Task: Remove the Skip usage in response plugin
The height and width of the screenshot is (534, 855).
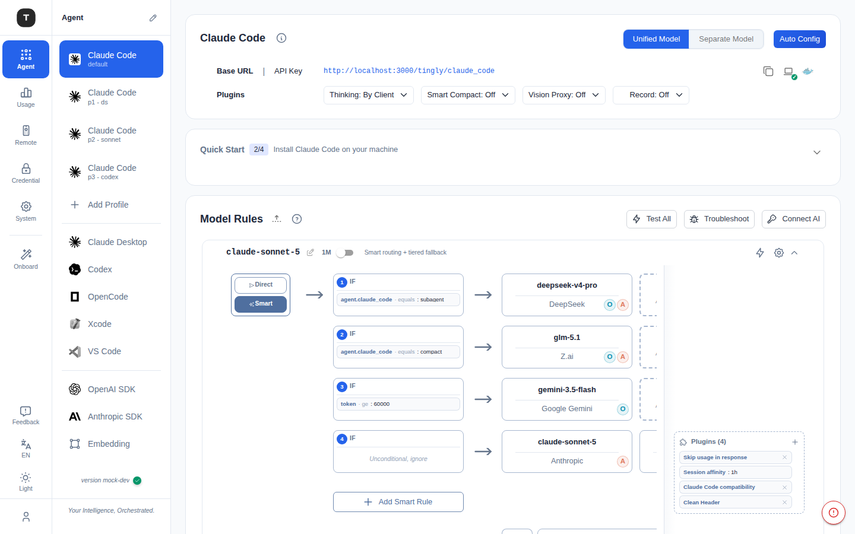Action: pos(784,457)
